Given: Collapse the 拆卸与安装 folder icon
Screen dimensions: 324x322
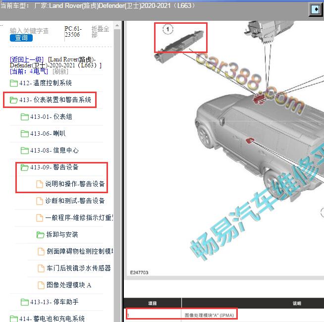Looking at the screenshot, I should 40,235.
